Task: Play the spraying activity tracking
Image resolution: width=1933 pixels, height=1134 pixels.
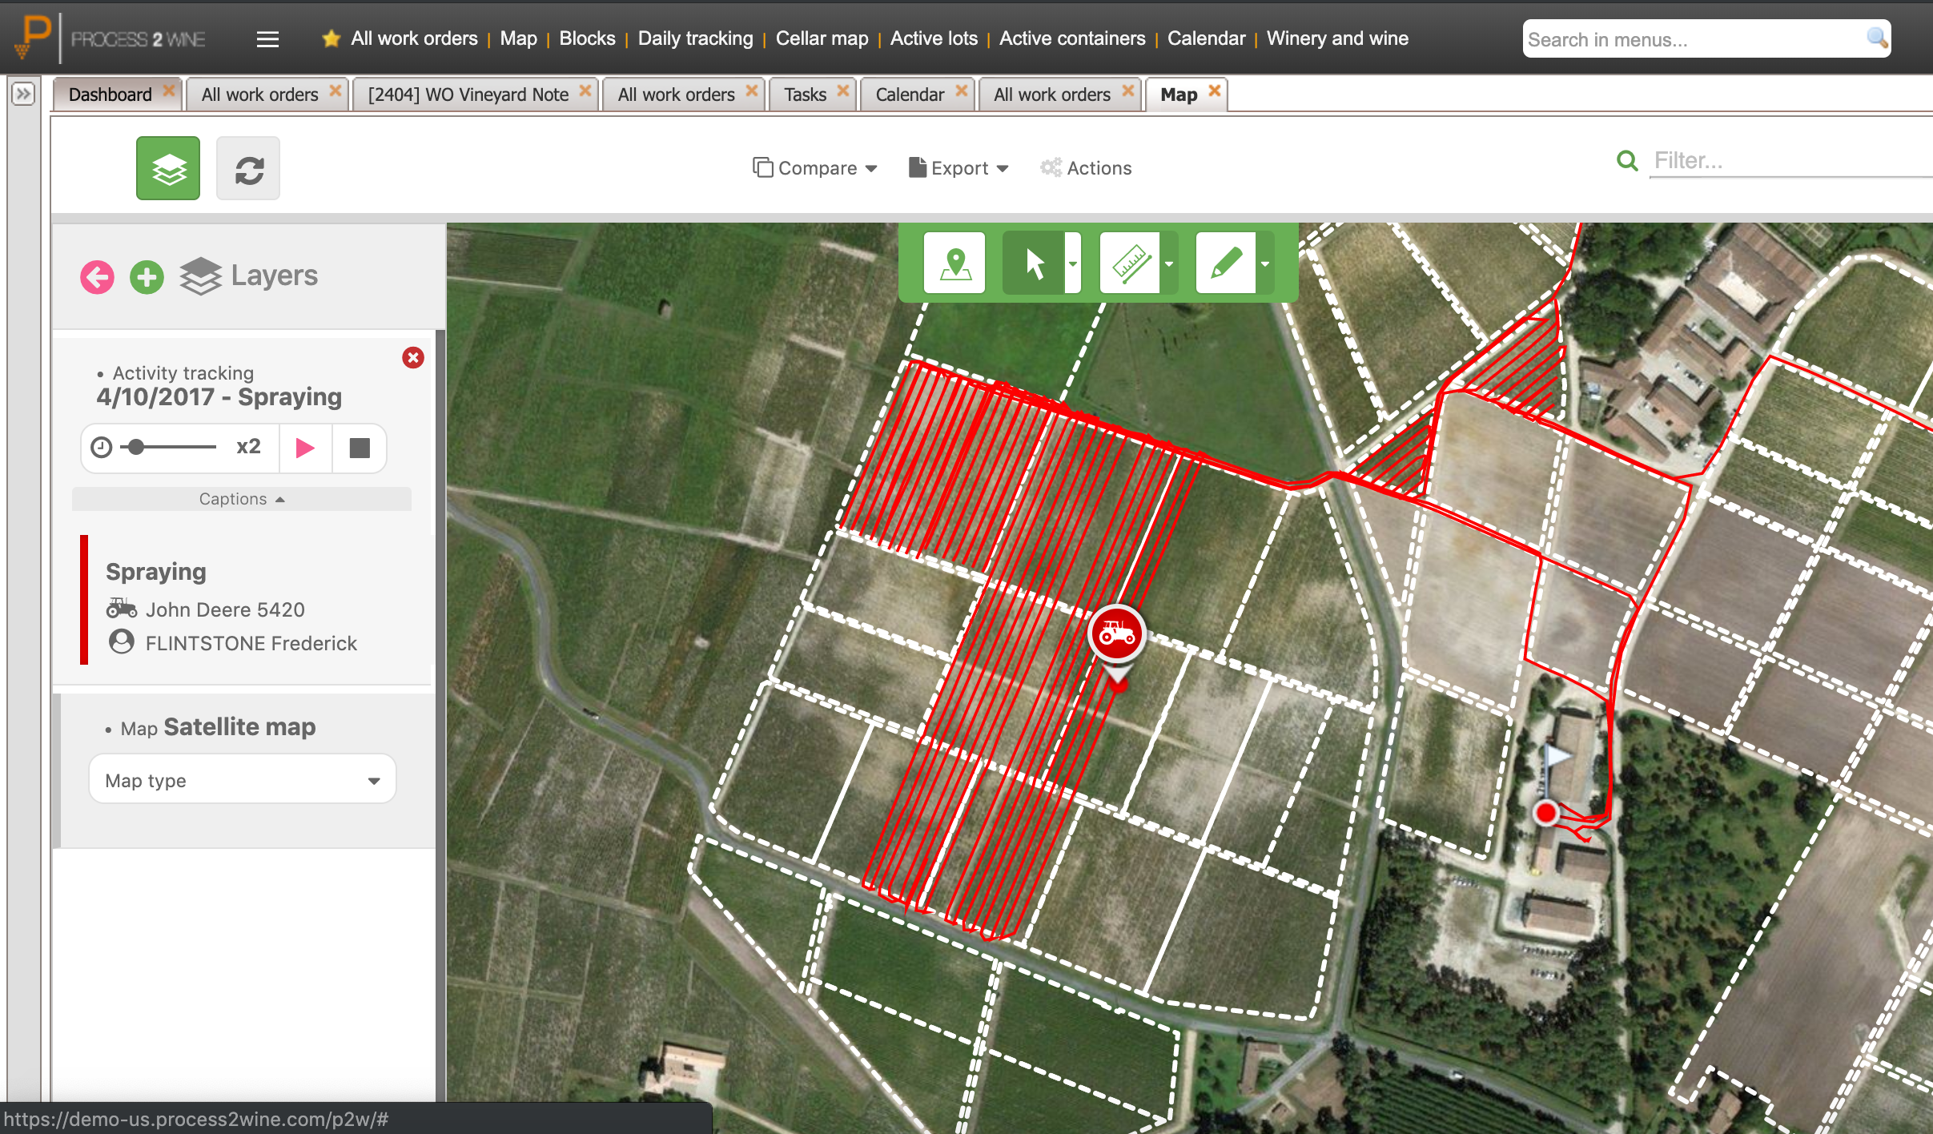Action: [x=304, y=448]
